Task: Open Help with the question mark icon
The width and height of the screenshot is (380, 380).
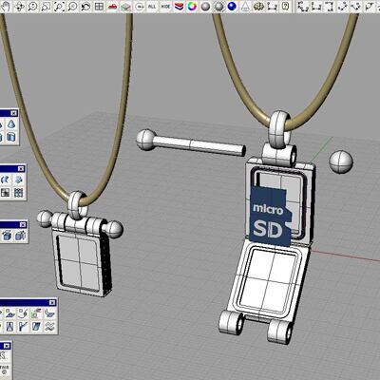Action: click(x=285, y=6)
